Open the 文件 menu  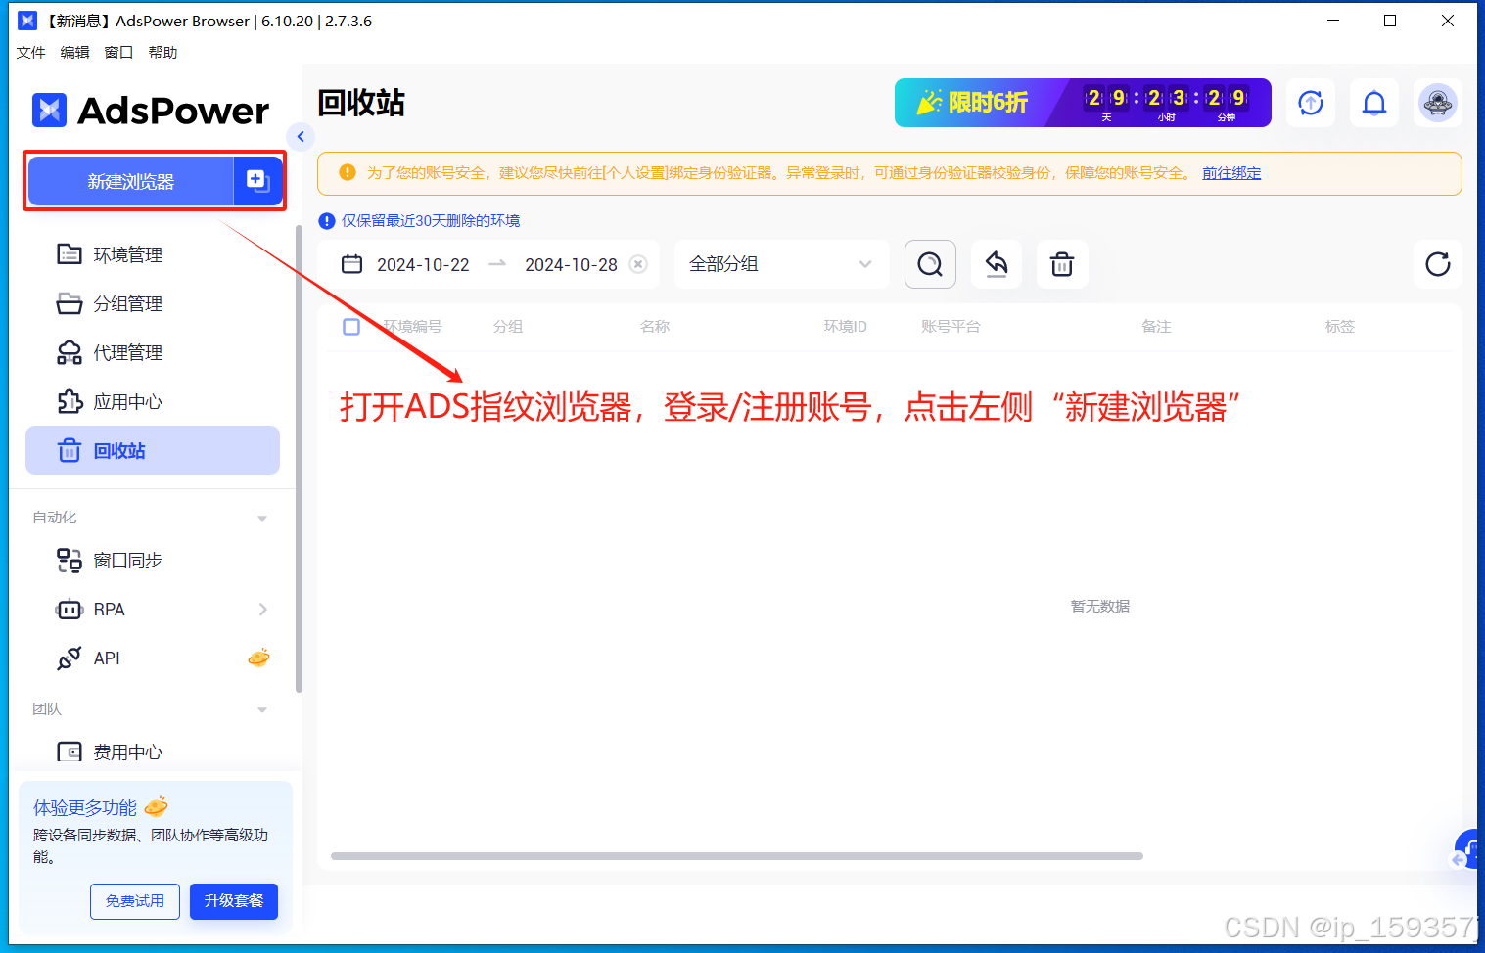pyautogui.click(x=31, y=53)
